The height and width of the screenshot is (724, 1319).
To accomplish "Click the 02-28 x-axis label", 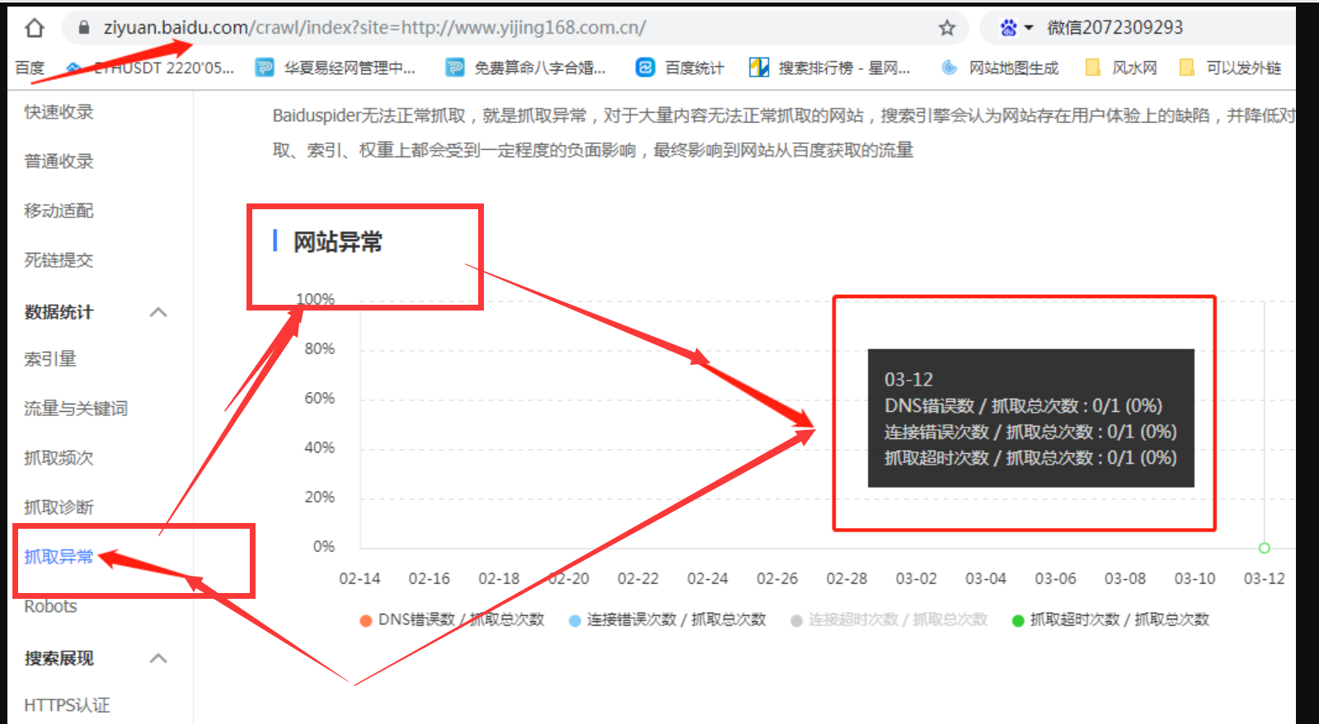I will coord(847,579).
